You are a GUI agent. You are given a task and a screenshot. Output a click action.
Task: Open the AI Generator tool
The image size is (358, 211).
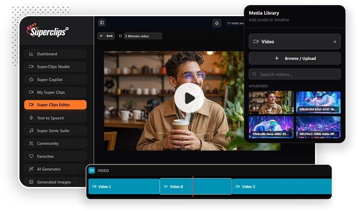coord(55,169)
